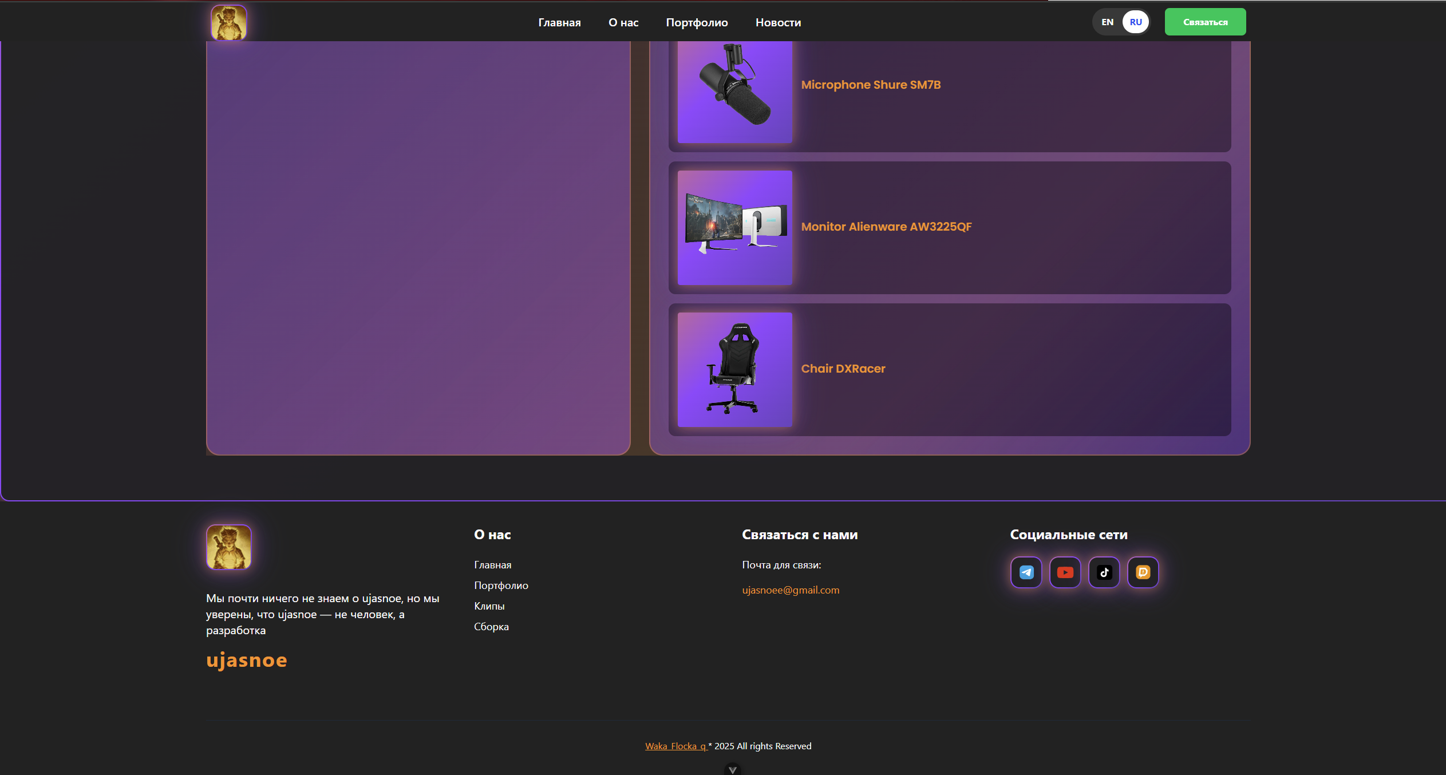Click the header logo avatar
Viewport: 1446px width, 775px height.
228,22
